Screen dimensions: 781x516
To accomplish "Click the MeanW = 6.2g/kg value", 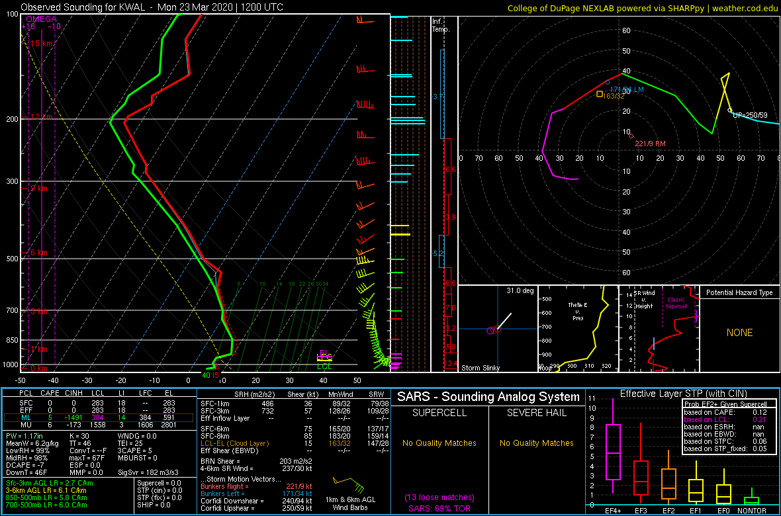I will pyautogui.click(x=32, y=444).
